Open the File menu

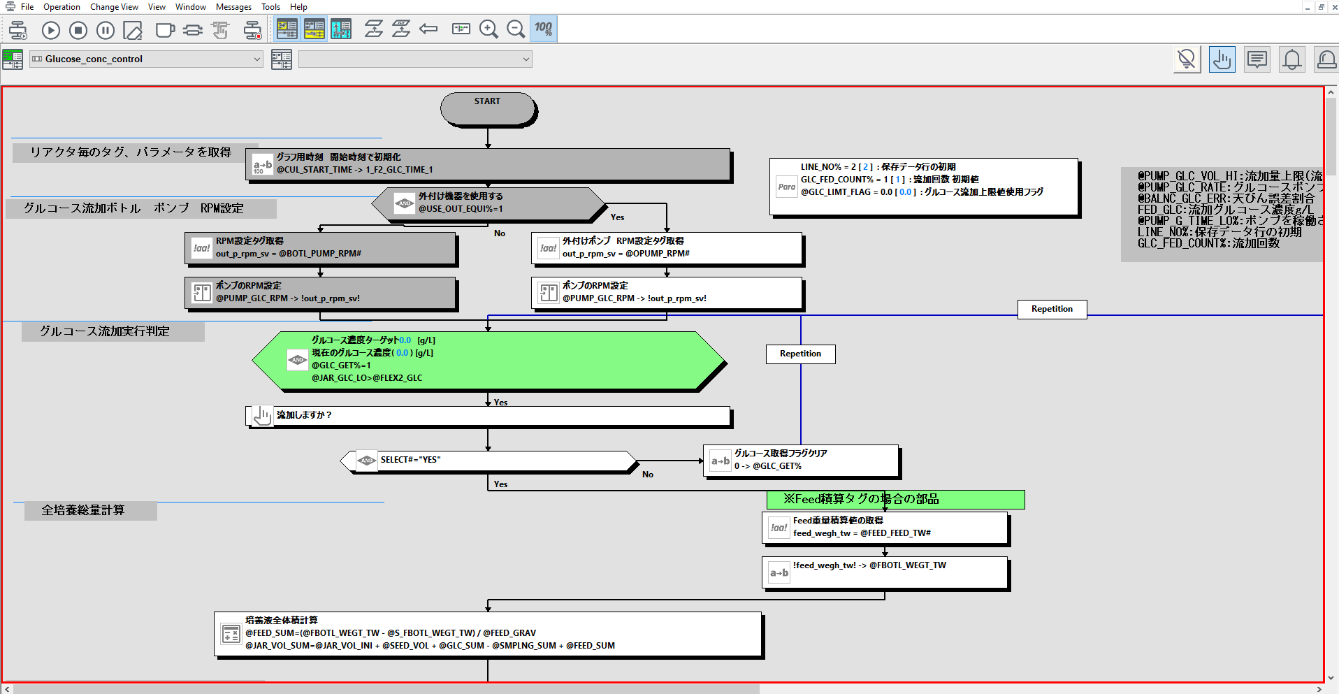point(27,7)
